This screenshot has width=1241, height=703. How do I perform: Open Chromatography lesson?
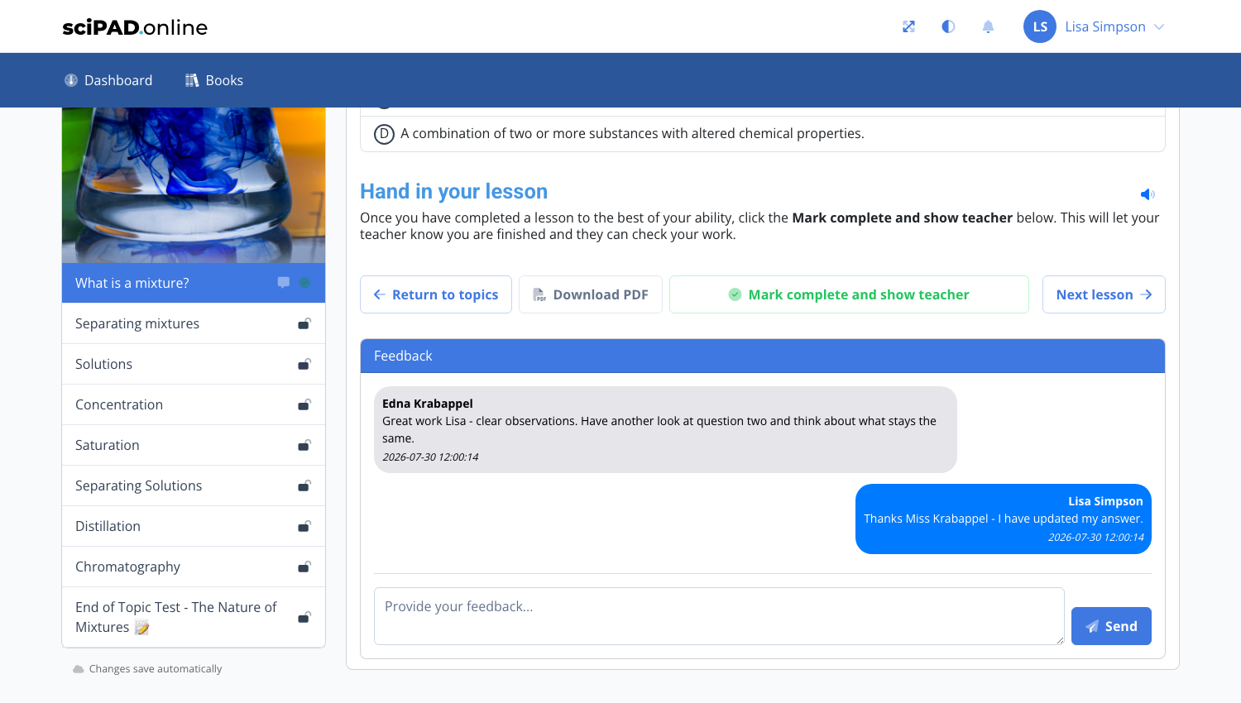194,567
